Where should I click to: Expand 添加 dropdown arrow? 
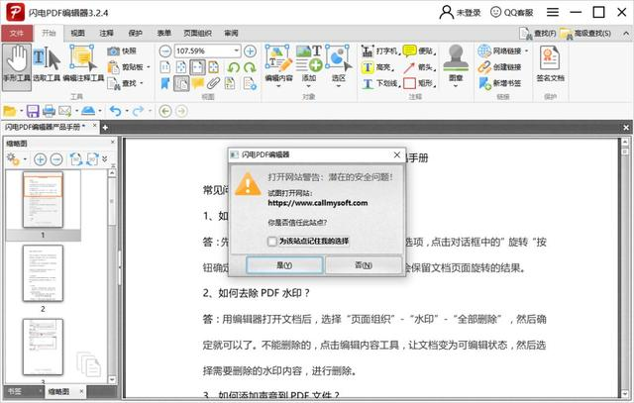[308, 86]
